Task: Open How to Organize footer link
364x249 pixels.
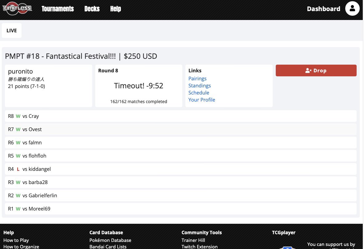Action: 21,247
